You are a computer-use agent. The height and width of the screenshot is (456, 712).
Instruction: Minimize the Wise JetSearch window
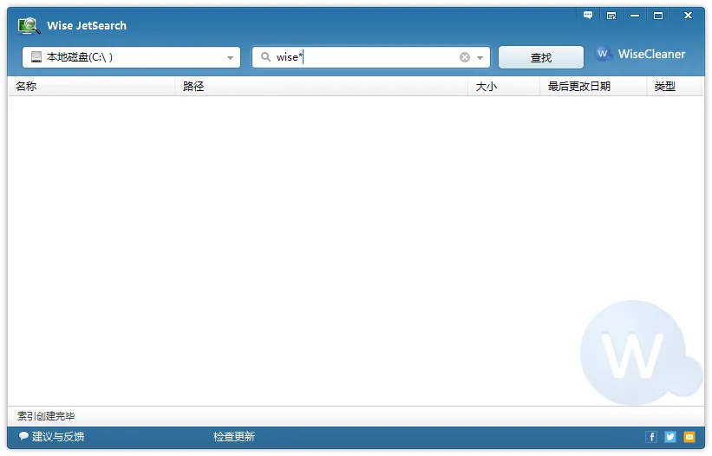635,16
